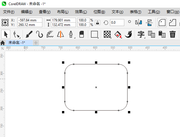This screenshot has width=180, height=137.
Task: Click the Copy documents icon
Action: 152,34
